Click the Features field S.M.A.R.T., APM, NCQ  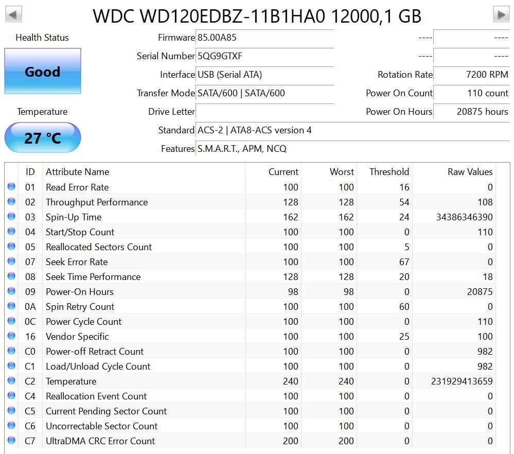353,149
